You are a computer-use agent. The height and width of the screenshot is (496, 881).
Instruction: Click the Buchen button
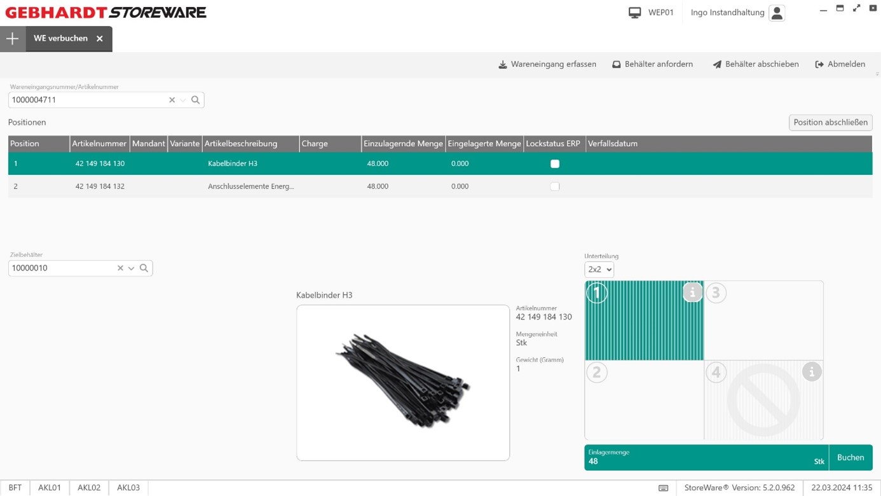coord(850,457)
